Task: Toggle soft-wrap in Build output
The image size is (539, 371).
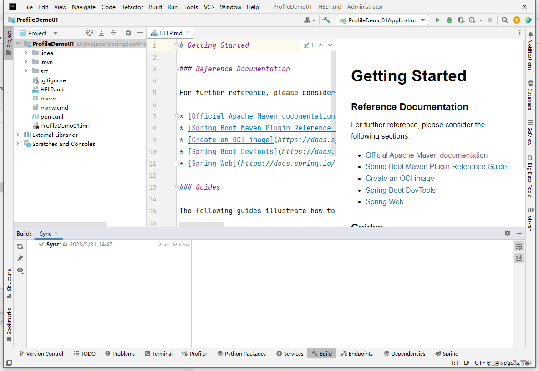Action: [x=519, y=246]
